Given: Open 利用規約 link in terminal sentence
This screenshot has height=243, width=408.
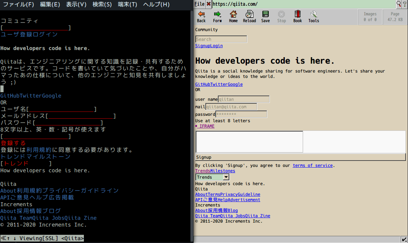Looking at the screenshot, I should click(39, 150).
